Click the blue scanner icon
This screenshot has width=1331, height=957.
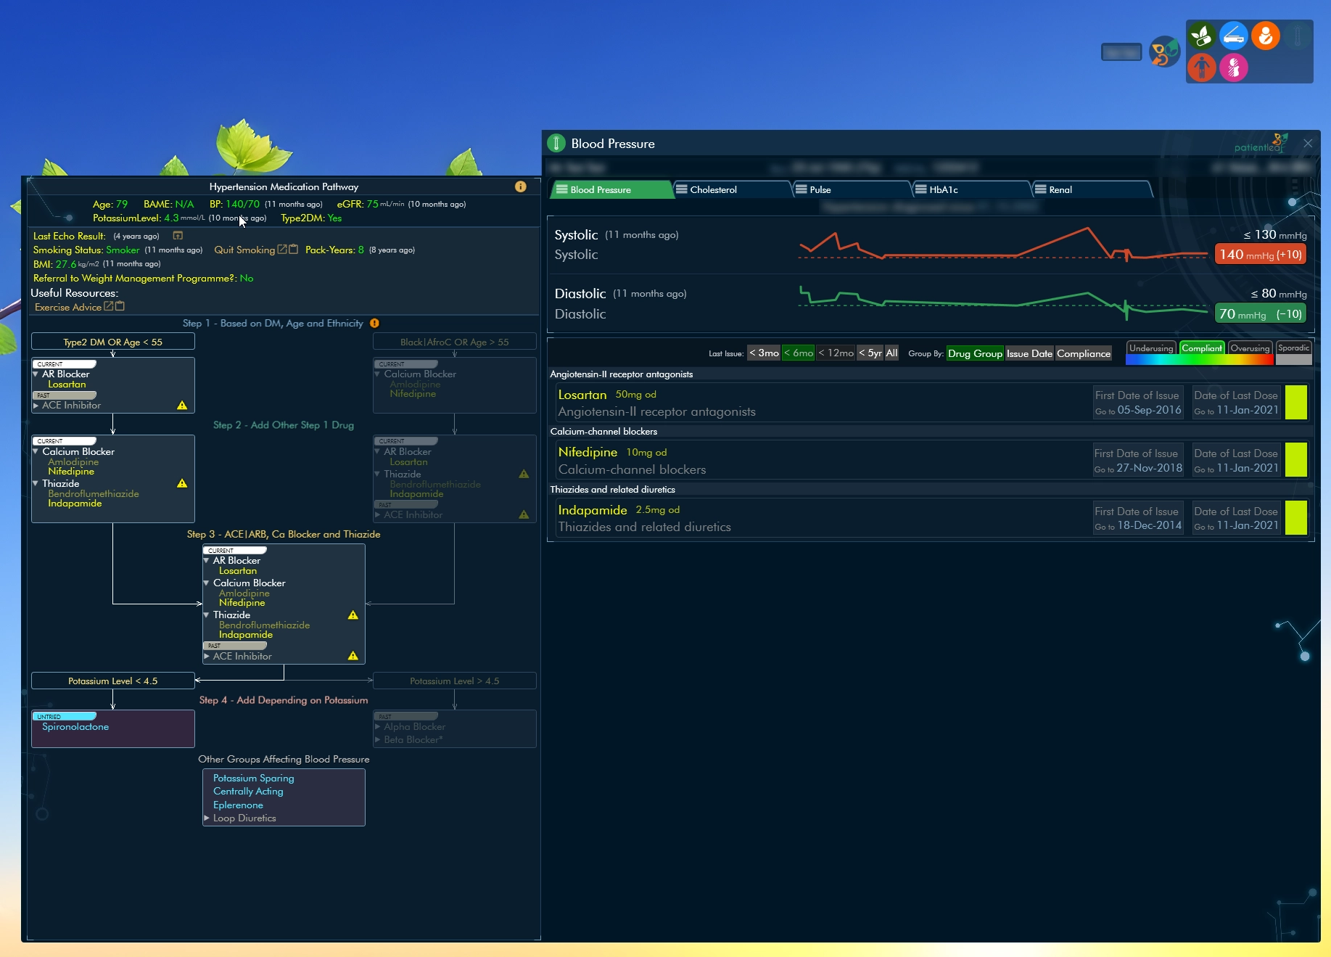click(1233, 36)
